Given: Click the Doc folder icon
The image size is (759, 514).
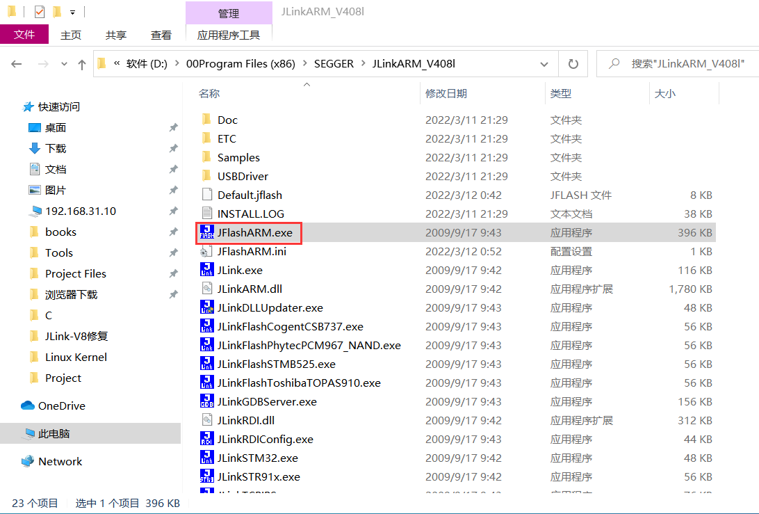Looking at the screenshot, I should (x=206, y=120).
